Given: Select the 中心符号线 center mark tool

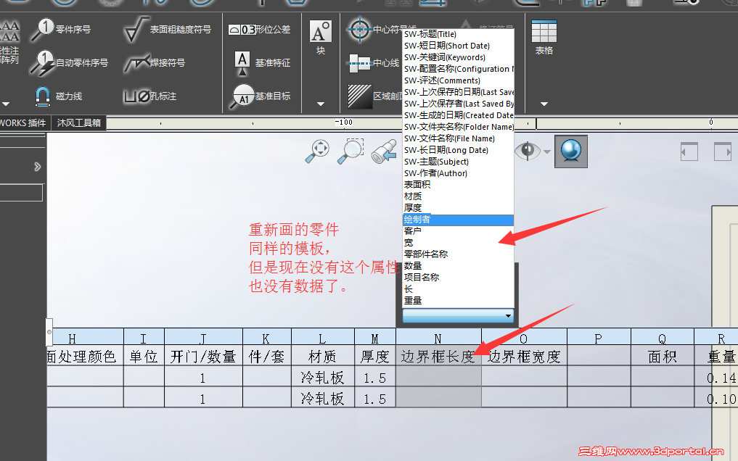Looking at the screenshot, I should click(x=382, y=30).
